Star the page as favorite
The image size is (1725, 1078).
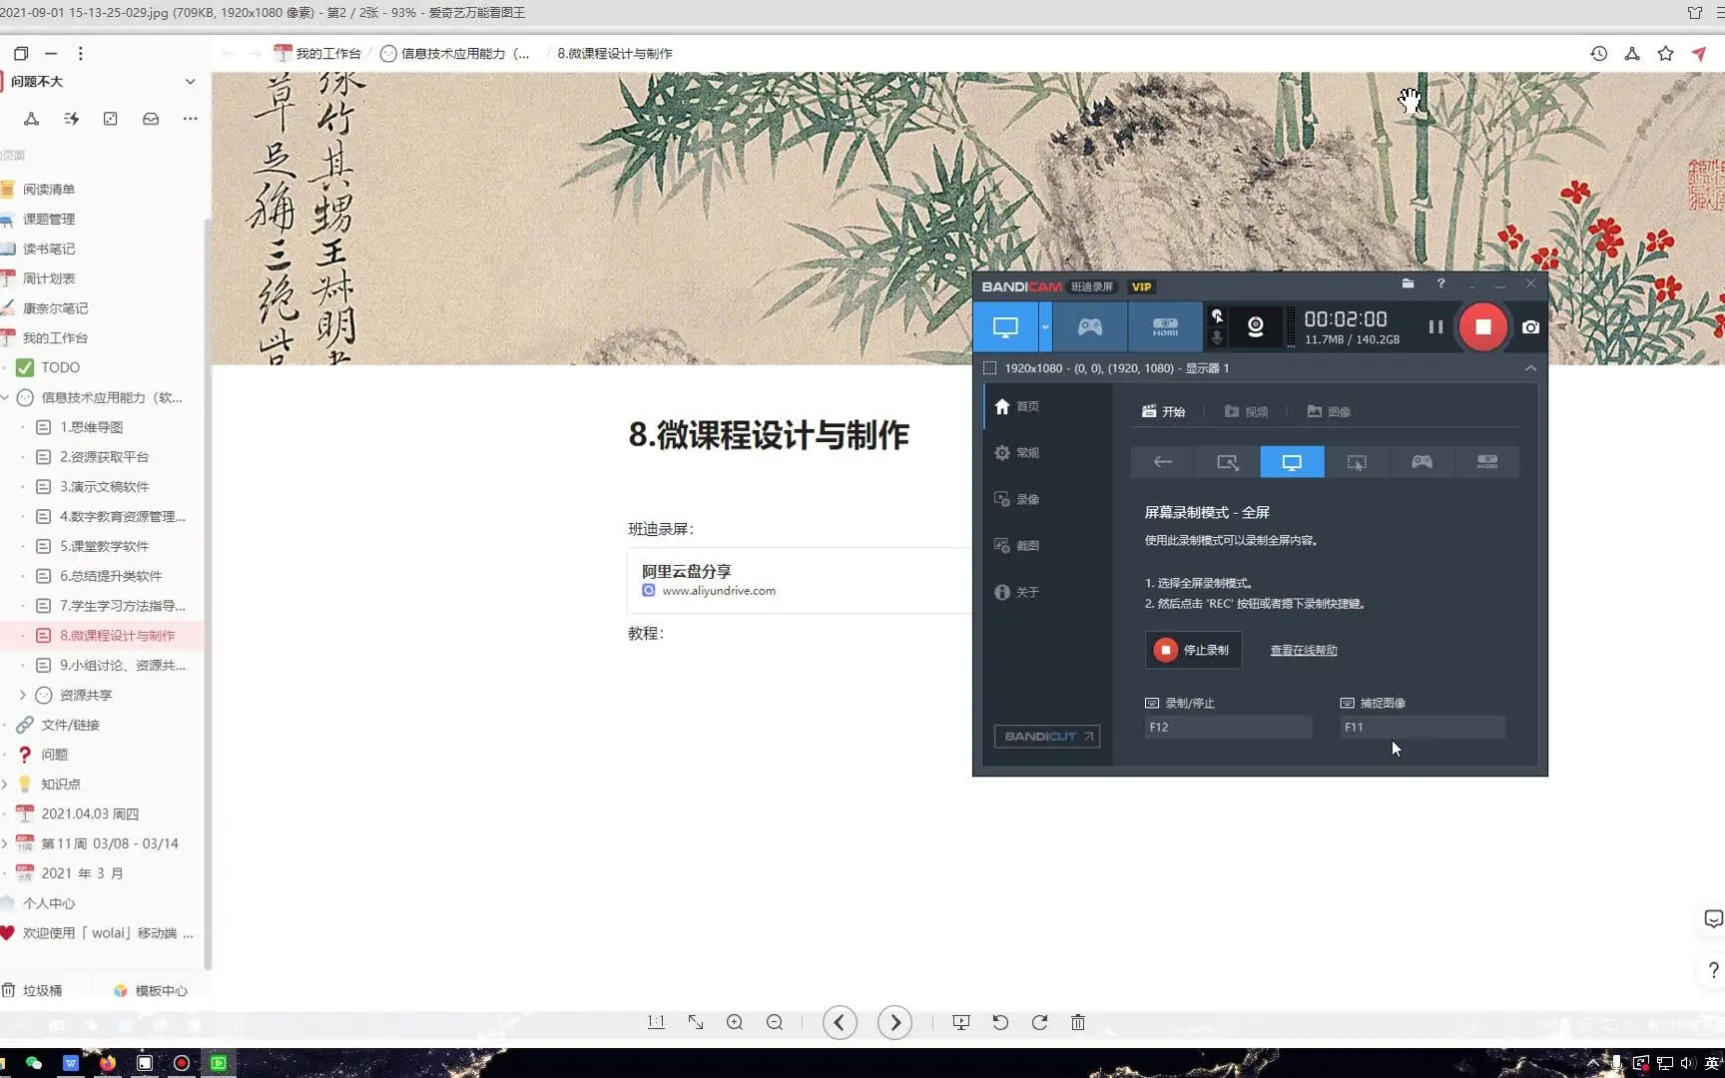1665,54
